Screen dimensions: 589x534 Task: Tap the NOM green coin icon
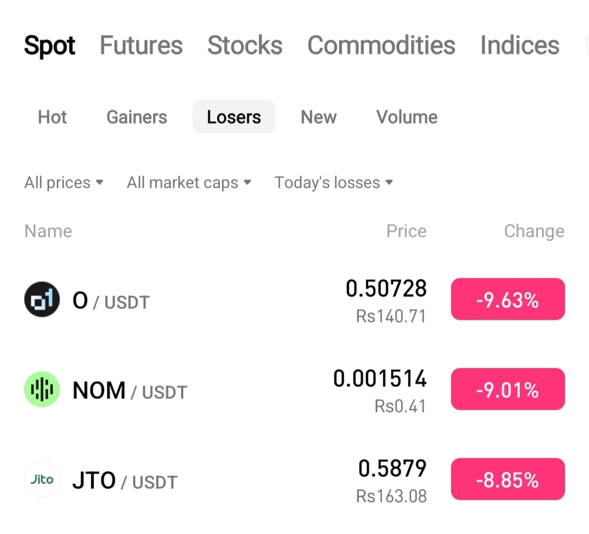pyautogui.click(x=41, y=389)
